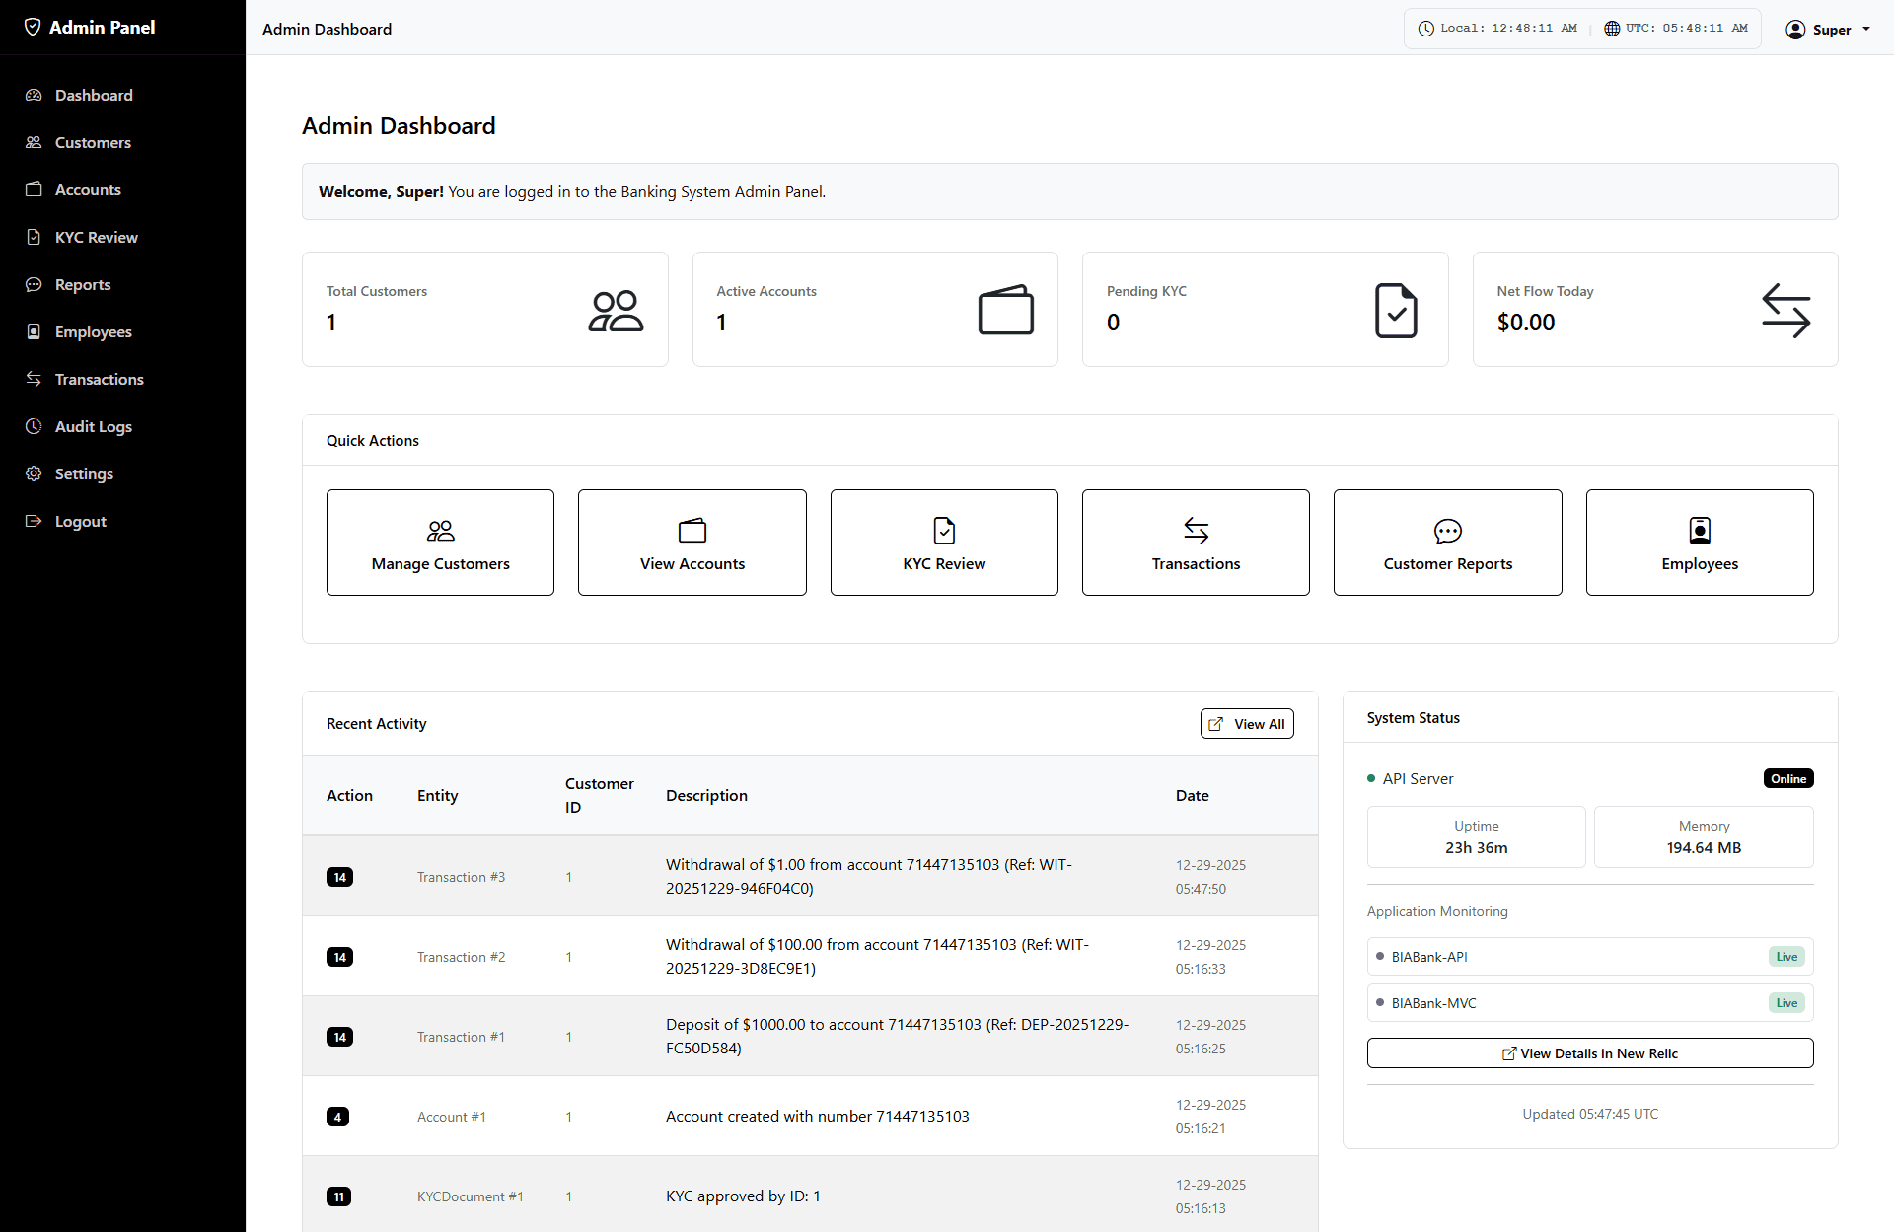Select the KYC Review document icon
The height and width of the screenshot is (1232, 1894).
pos(34,237)
